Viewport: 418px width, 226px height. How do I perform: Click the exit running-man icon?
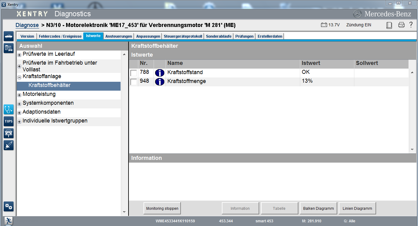pyautogui.click(x=8, y=221)
